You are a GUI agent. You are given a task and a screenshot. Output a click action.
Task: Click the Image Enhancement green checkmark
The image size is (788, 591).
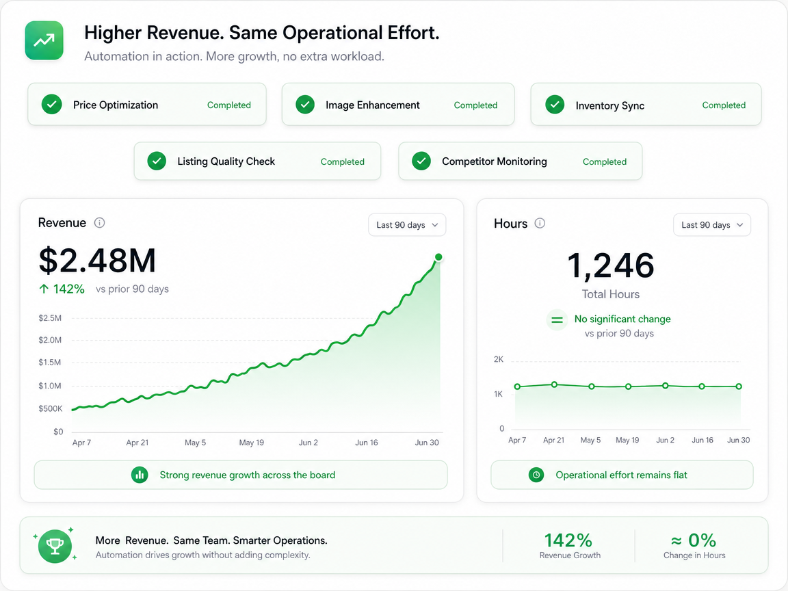[x=305, y=105]
